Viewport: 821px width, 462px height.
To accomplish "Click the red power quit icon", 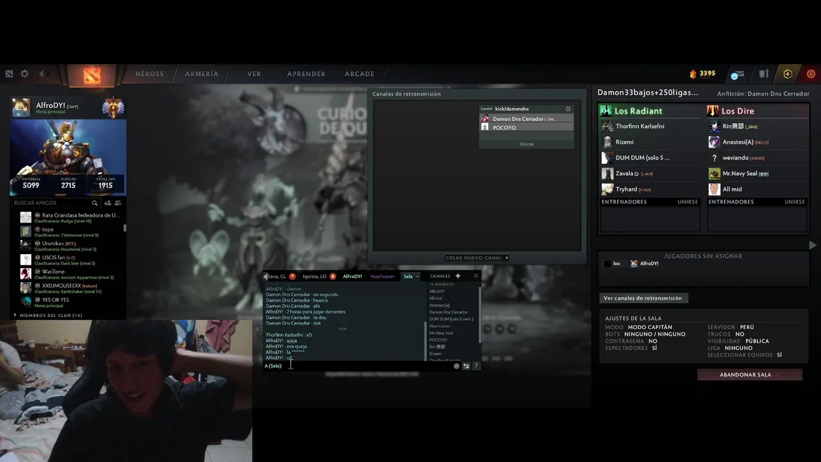I will [x=811, y=74].
